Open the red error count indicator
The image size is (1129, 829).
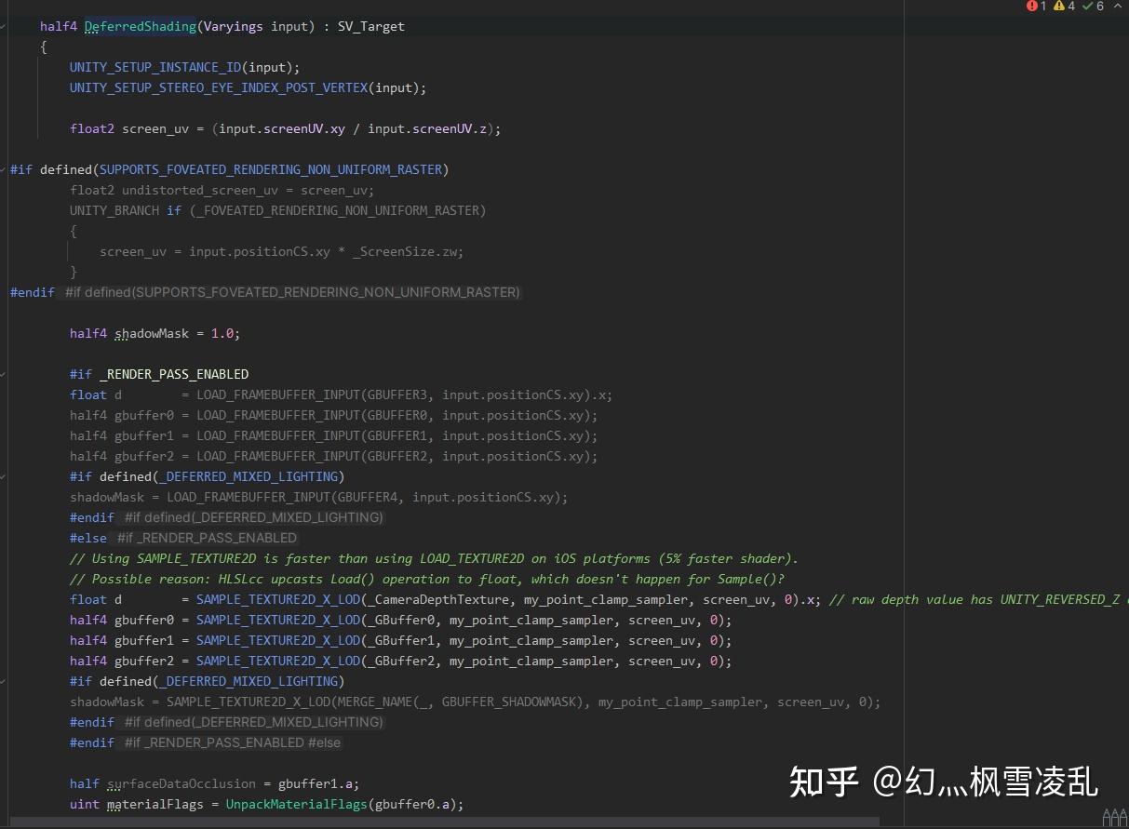(1036, 7)
